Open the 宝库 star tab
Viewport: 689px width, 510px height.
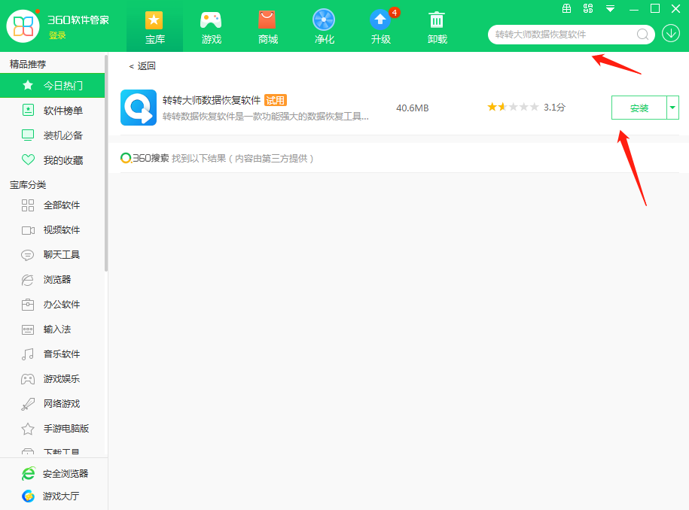tap(154, 27)
